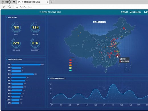Click the 10月 x-axis label
The image size is (148, 111).
pos(130,105)
